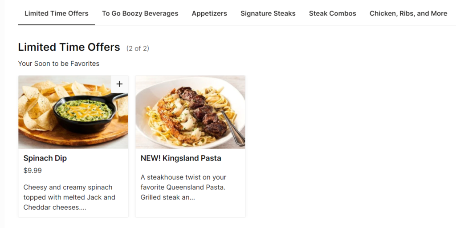This screenshot has width=456, height=228.
Task: Go to the Steak Combos tab
Action: pyautogui.click(x=332, y=13)
